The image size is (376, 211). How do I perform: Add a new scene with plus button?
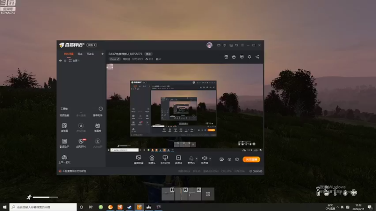[102, 54]
